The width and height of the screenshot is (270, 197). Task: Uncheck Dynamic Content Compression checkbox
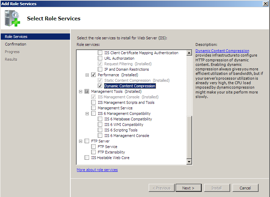[x=100, y=86]
